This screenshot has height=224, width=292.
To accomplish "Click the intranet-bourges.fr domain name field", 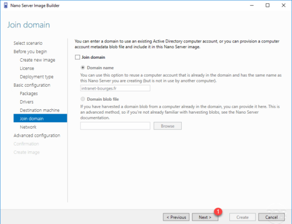I will pyautogui.click(x=115, y=88).
